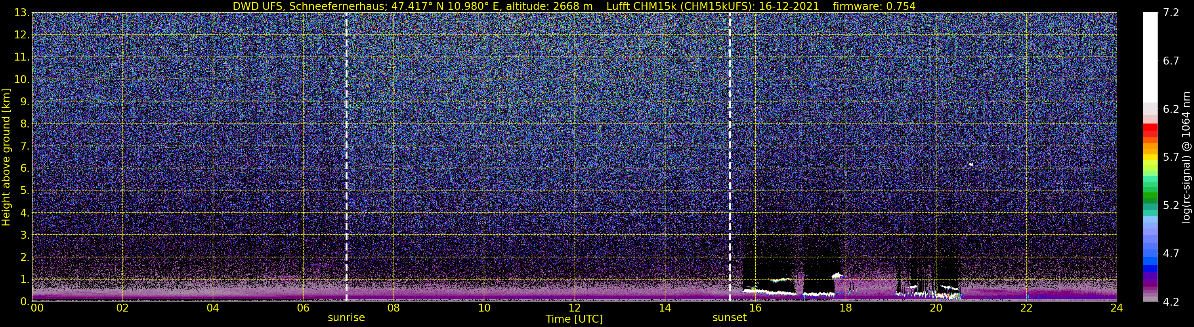This screenshot has width=1194, height=327.
Task: Click the "9." height axis tick label
Action: coord(25,102)
